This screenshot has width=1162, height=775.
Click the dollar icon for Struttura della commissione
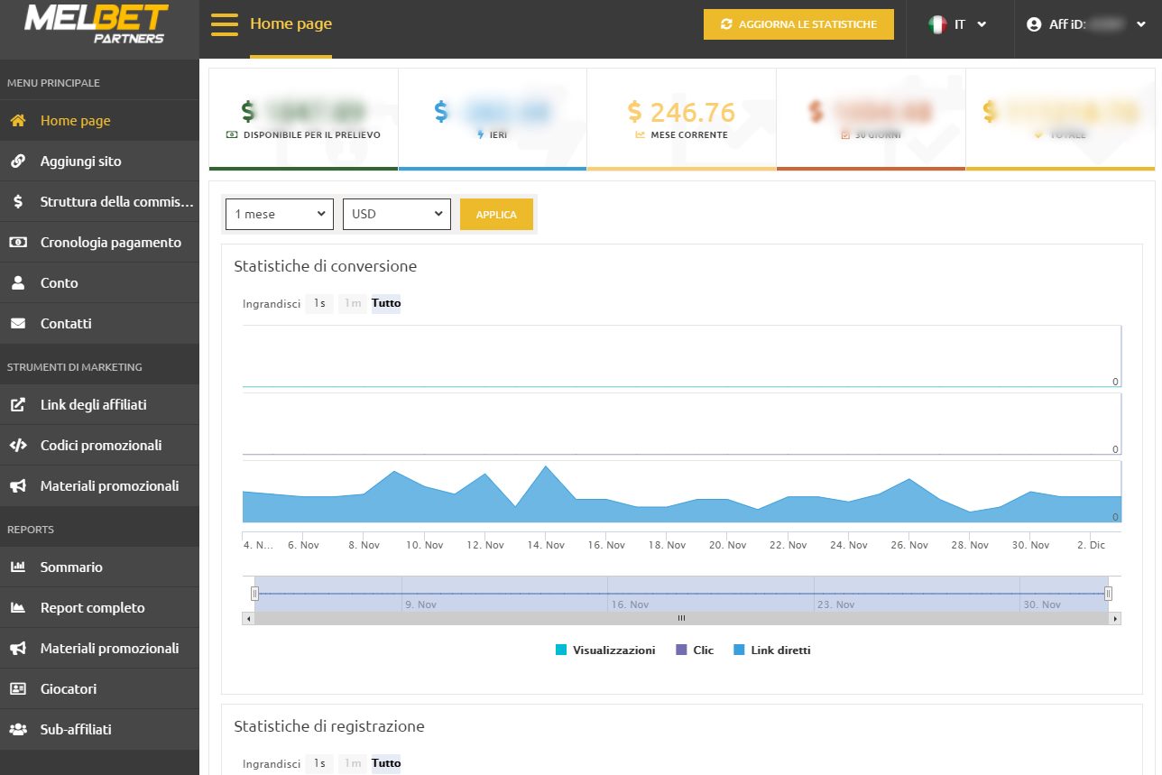[18, 201]
